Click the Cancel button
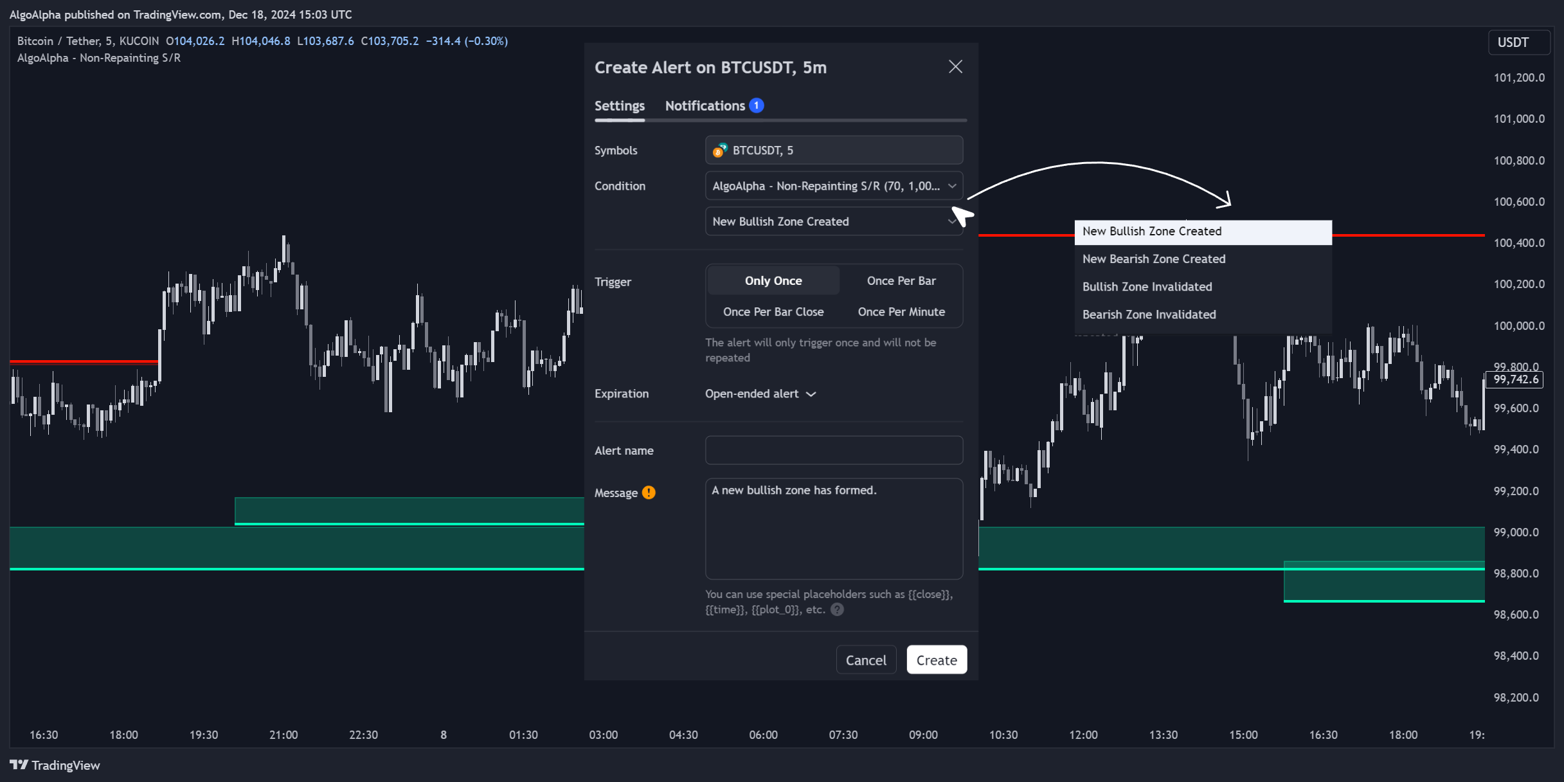Screen dimensions: 1564x782 tap(866, 660)
